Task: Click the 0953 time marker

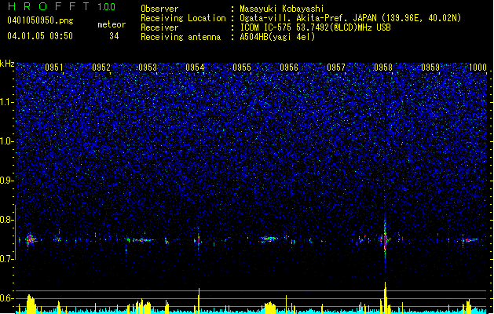Action: coord(148,68)
